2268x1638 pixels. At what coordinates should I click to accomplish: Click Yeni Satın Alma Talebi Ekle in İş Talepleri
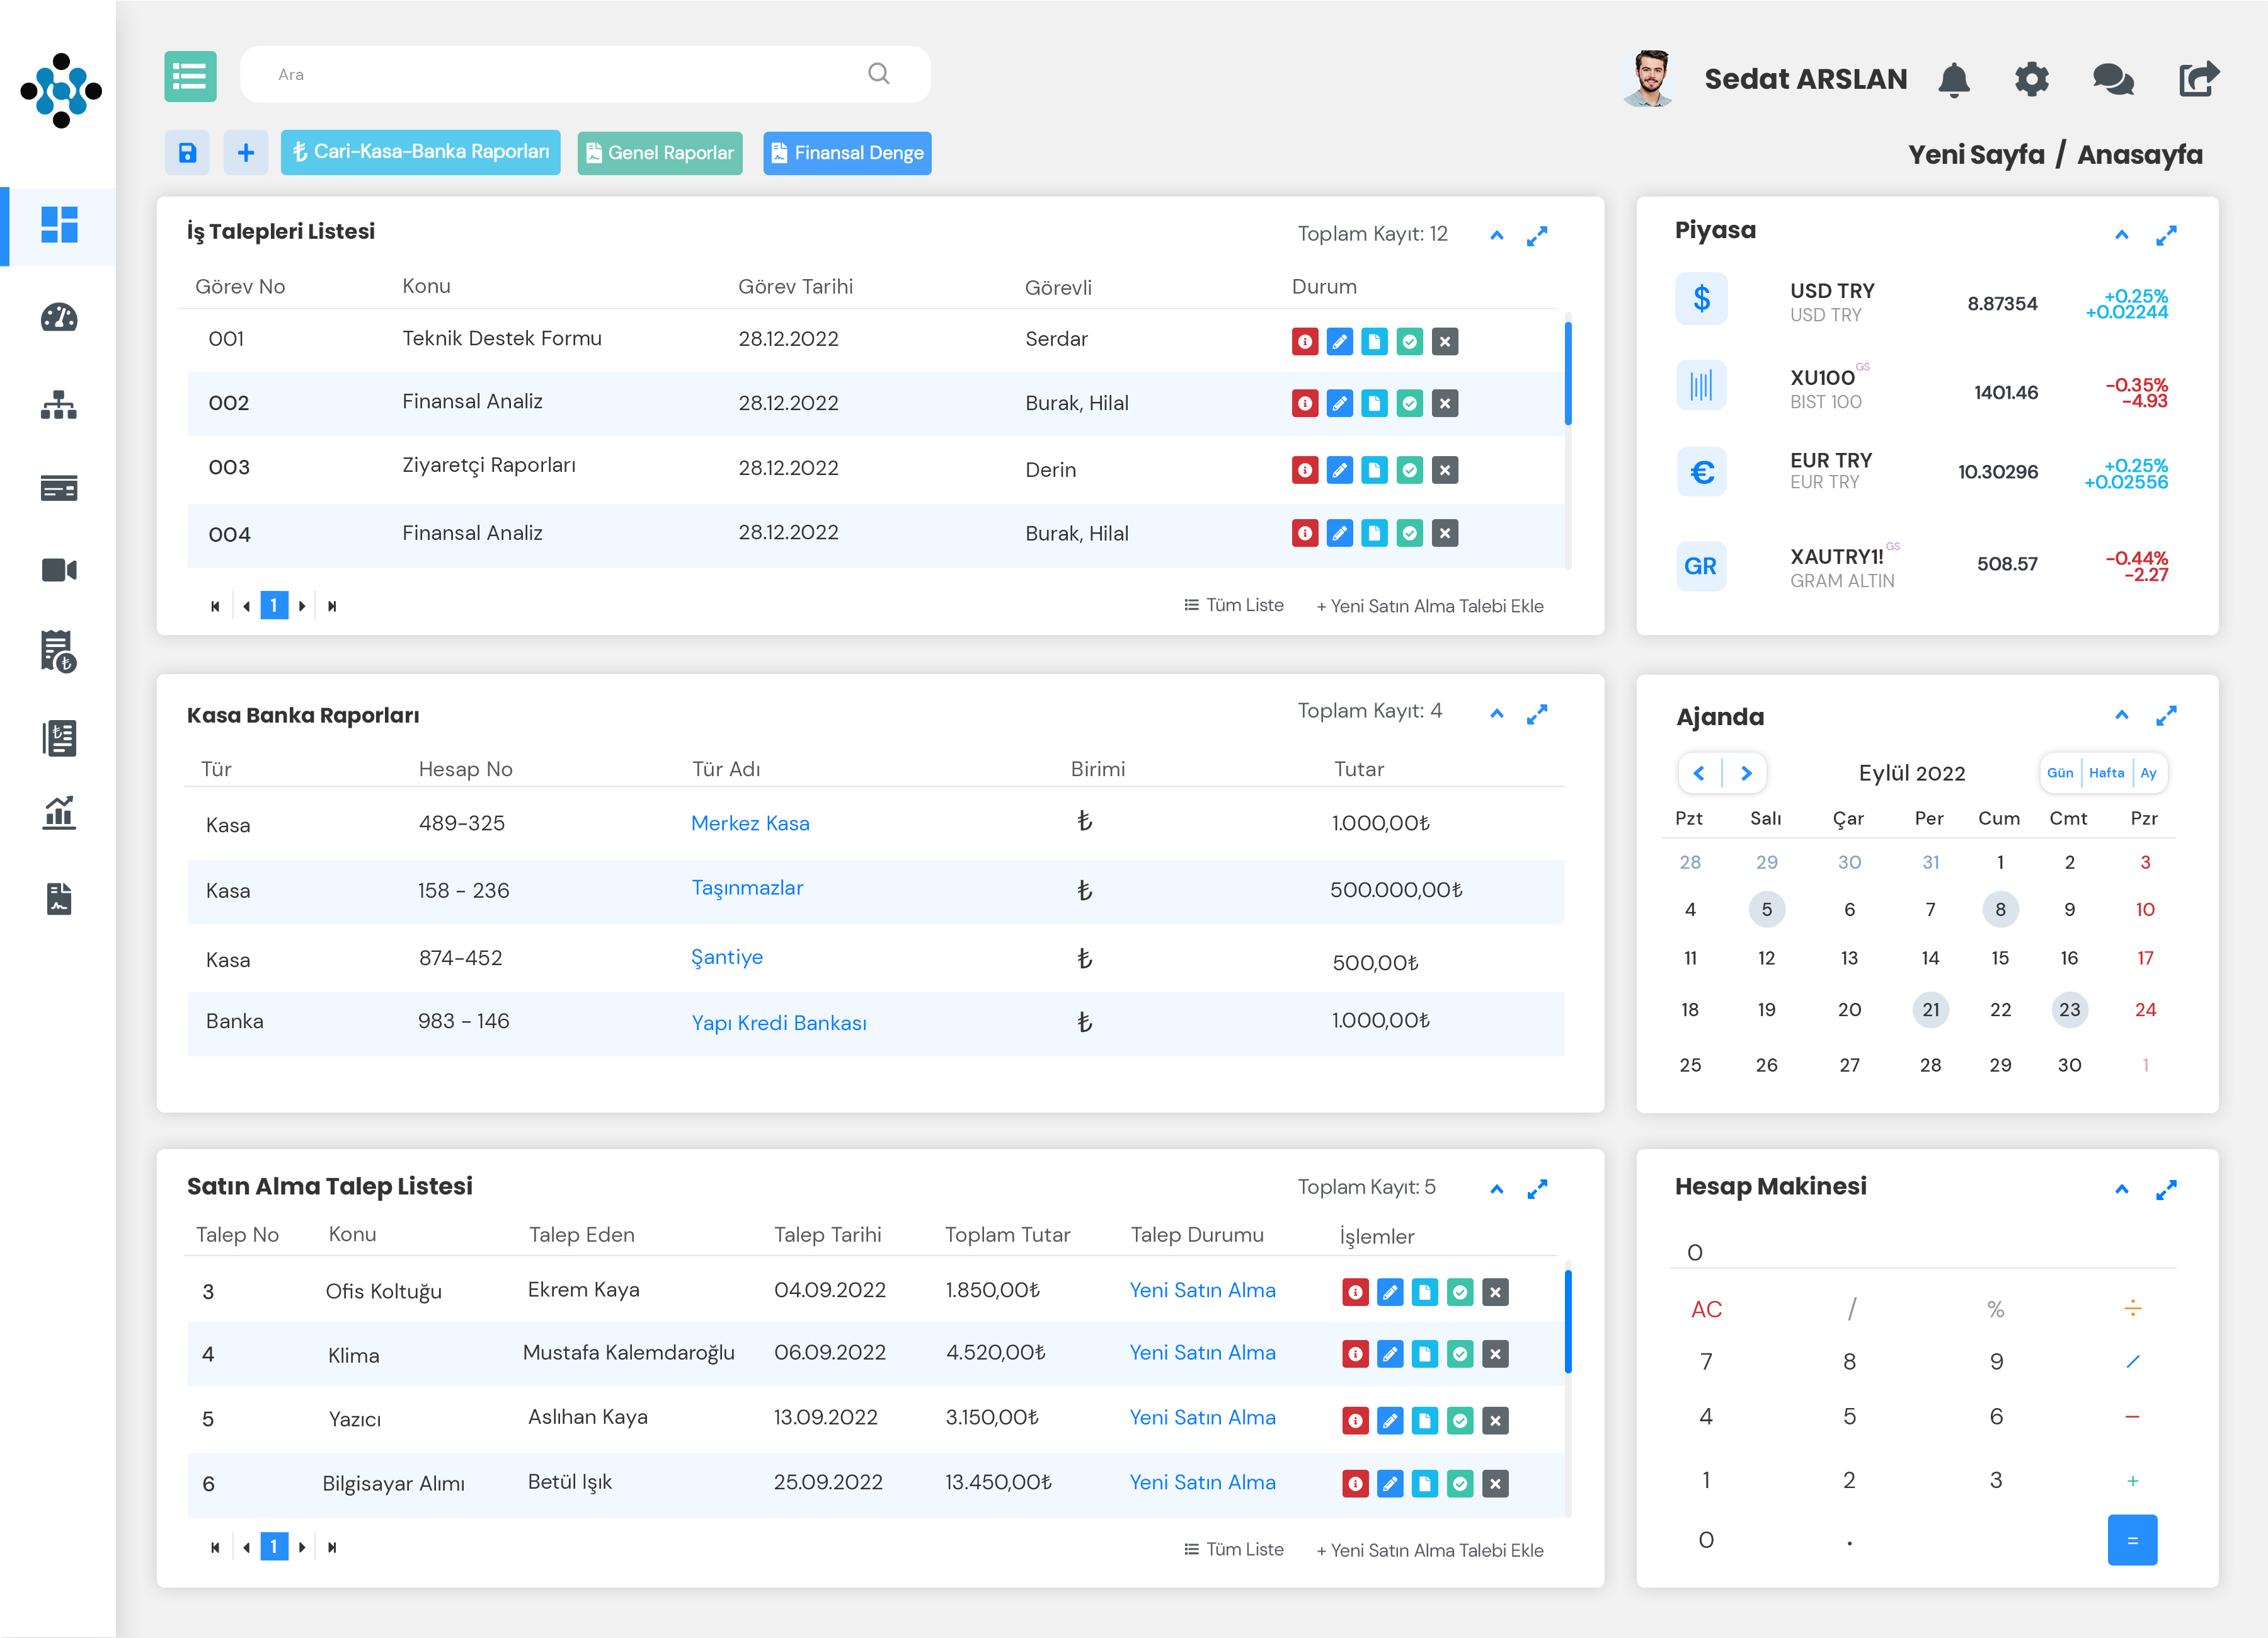tap(1430, 606)
